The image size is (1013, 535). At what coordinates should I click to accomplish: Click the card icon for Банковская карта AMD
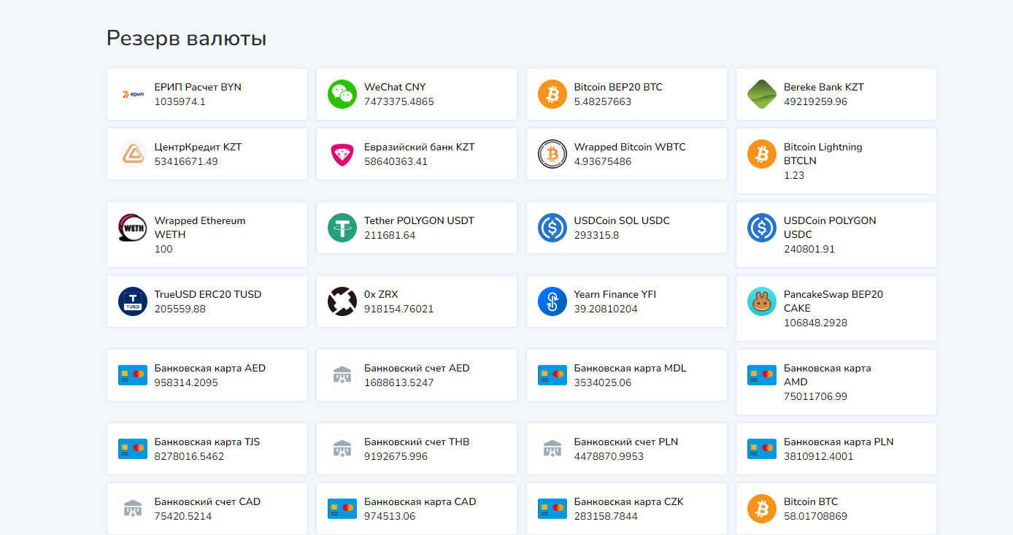tap(762, 375)
